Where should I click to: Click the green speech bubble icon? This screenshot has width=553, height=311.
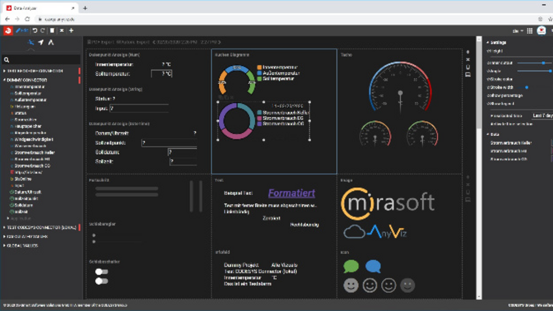[351, 266]
